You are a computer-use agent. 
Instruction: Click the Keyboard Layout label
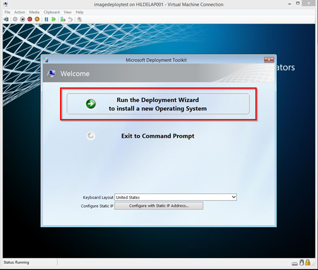[98, 198]
